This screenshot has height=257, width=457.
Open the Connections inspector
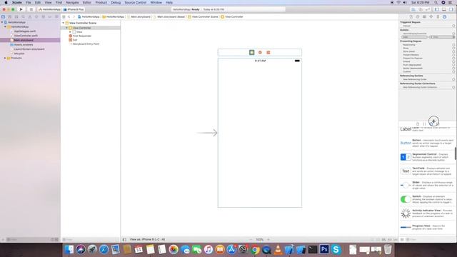[444, 17]
